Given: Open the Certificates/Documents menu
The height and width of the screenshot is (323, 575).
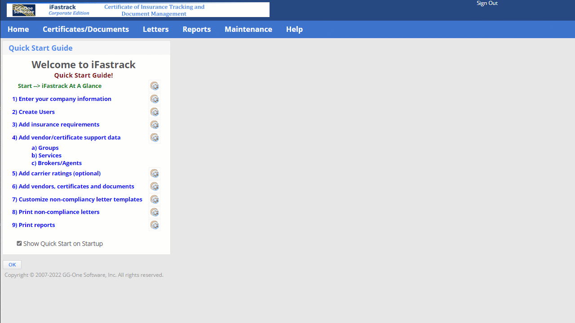Looking at the screenshot, I should [x=86, y=29].
